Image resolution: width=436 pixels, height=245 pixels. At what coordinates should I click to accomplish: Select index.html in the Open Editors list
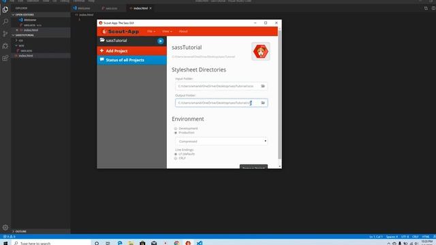click(31, 30)
